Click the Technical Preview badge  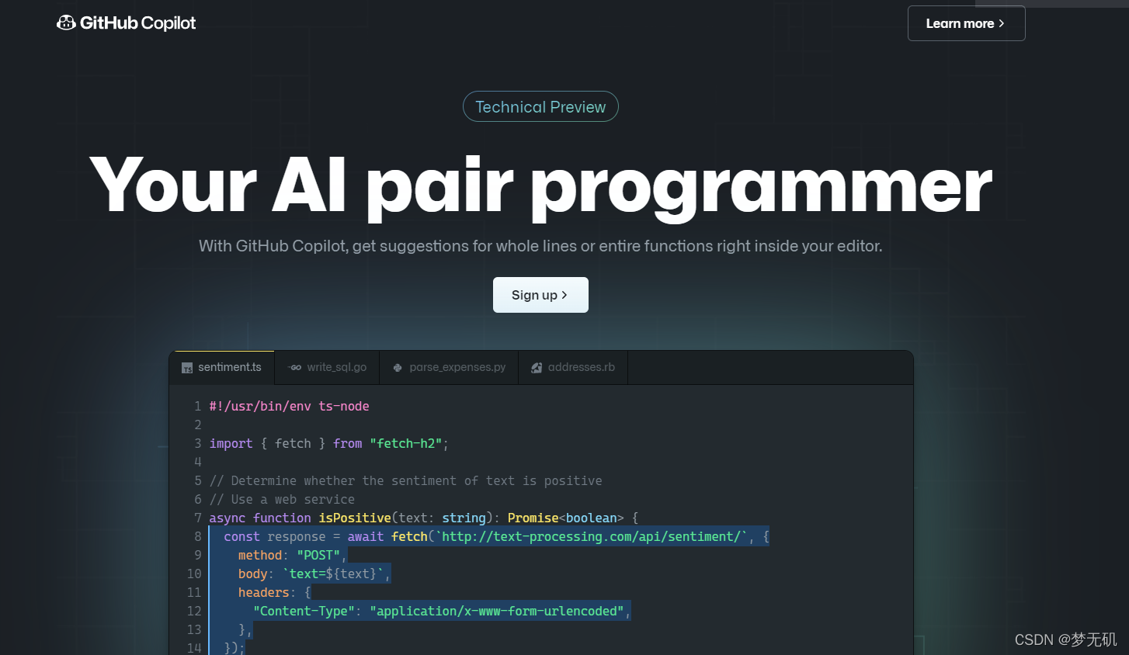click(540, 106)
